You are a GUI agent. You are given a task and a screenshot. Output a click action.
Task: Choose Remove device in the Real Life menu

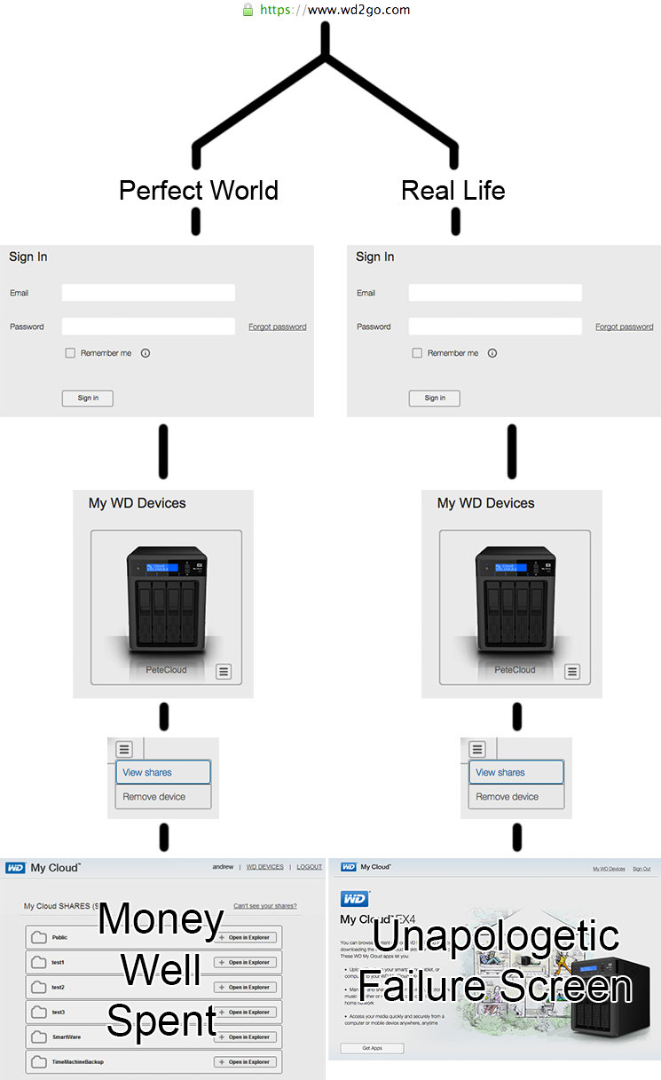point(516,797)
